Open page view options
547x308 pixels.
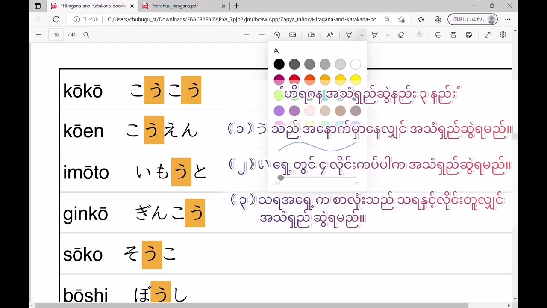point(311,35)
